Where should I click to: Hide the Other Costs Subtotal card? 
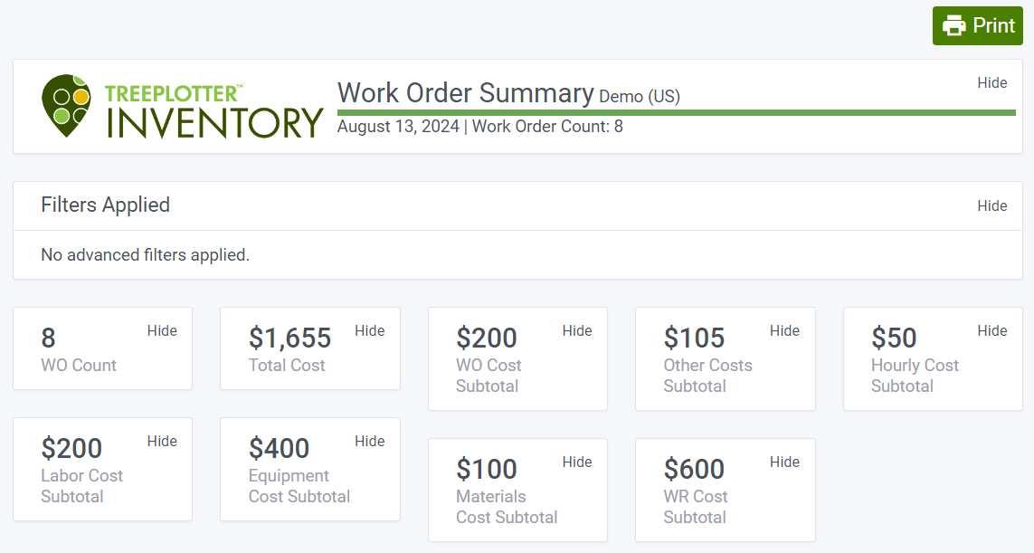784,330
